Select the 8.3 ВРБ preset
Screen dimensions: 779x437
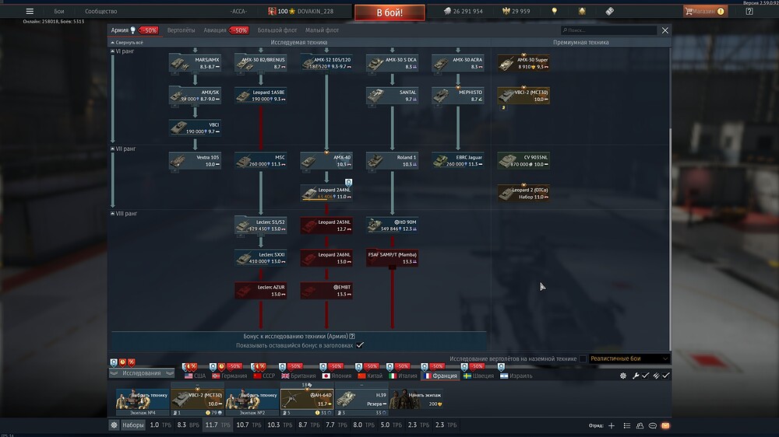(188, 425)
